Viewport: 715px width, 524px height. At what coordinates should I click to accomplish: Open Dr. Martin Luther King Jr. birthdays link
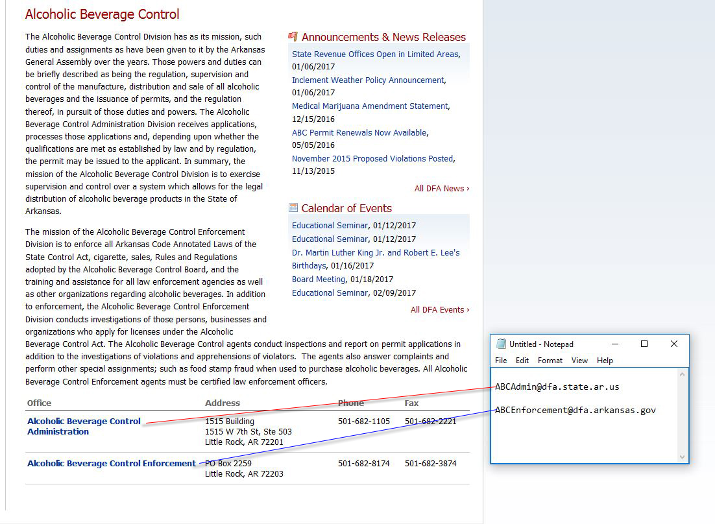coord(376,259)
